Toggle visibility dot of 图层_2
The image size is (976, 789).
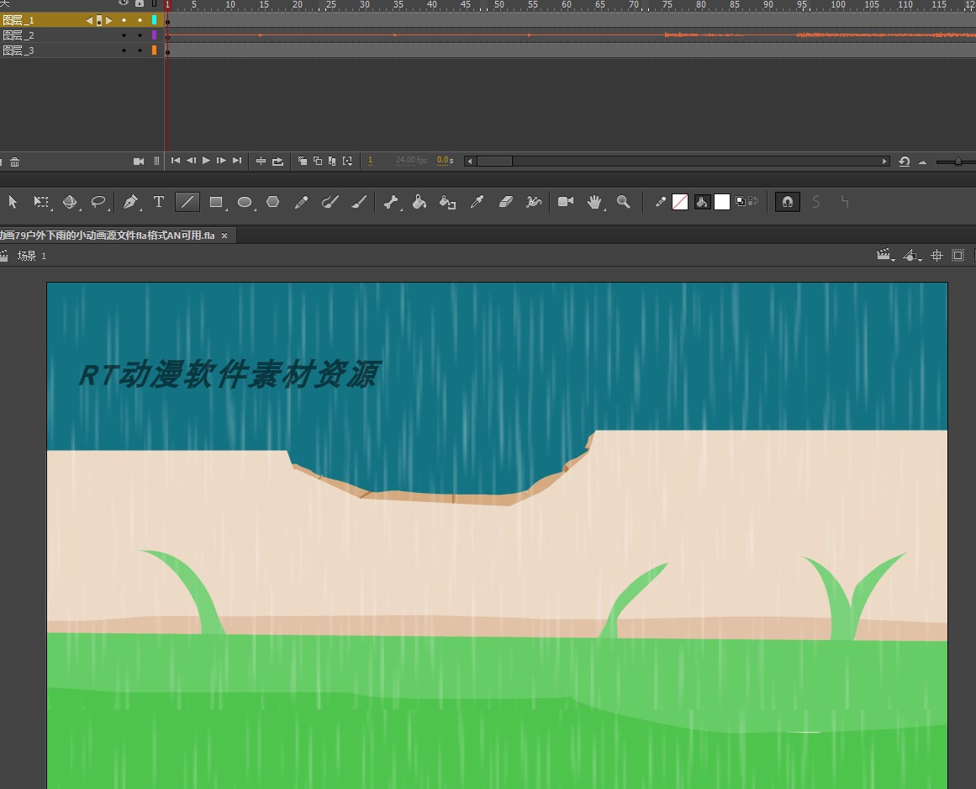click(124, 35)
